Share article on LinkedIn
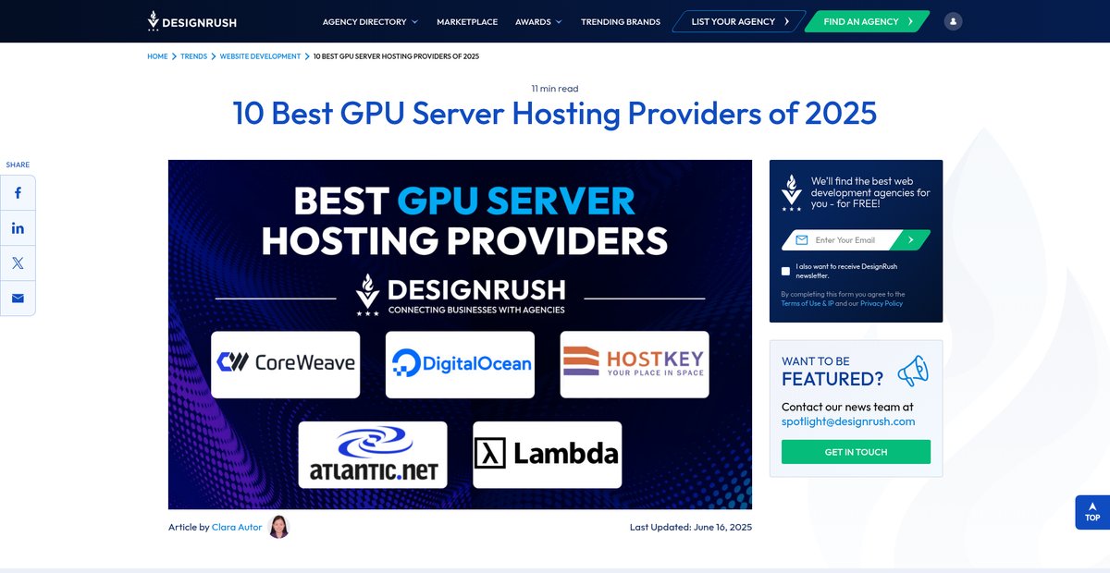Screen dimensions: 1110x573 point(18,228)
